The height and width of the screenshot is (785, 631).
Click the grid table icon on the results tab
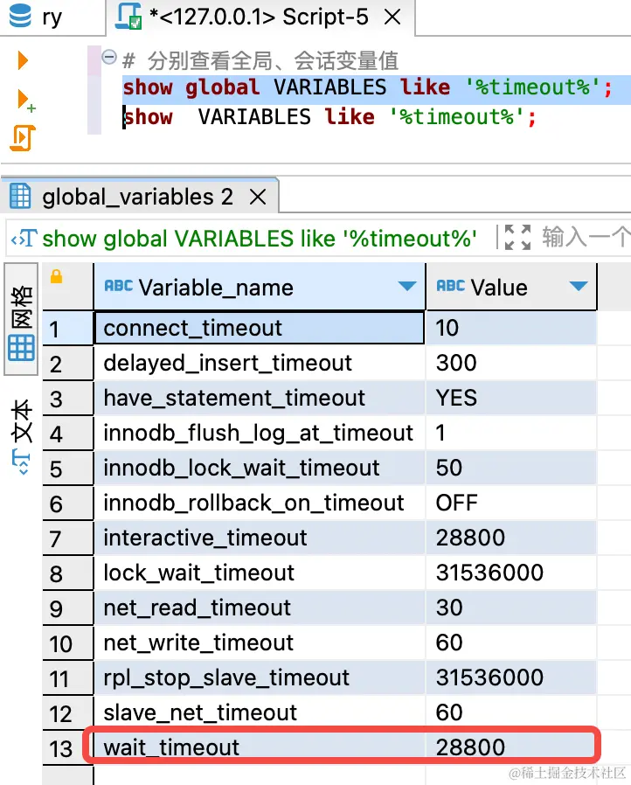tap(20, 196)
